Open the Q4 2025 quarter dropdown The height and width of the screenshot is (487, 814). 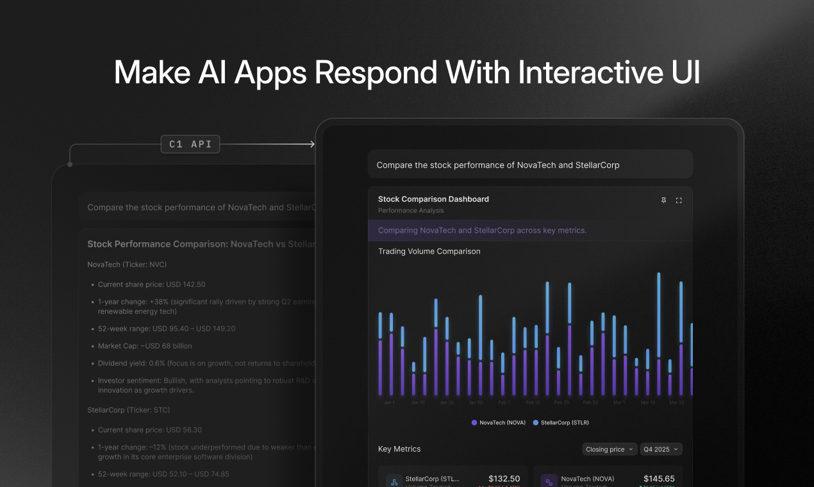tap(661, 449)
